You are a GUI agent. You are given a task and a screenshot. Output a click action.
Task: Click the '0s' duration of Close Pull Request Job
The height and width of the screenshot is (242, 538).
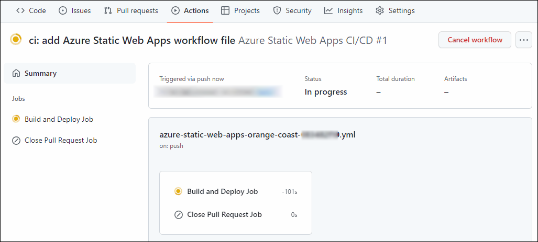(x=294, y=215)
